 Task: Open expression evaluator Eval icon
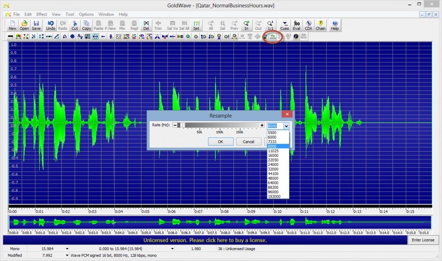coord(297,25)
